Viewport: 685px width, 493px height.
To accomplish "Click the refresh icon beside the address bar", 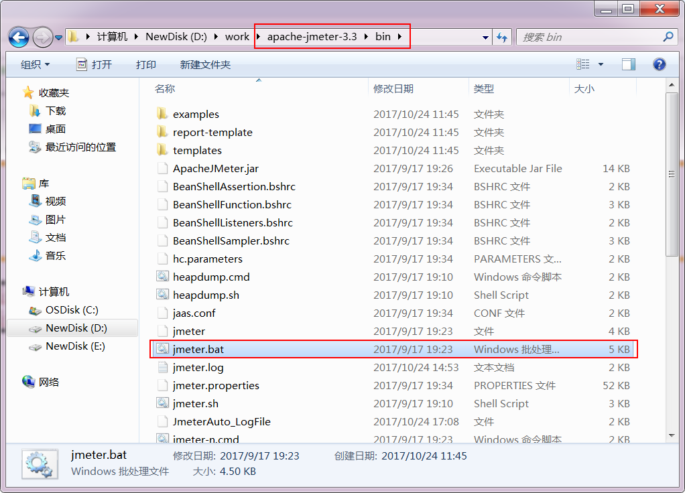I will (502, 38).
